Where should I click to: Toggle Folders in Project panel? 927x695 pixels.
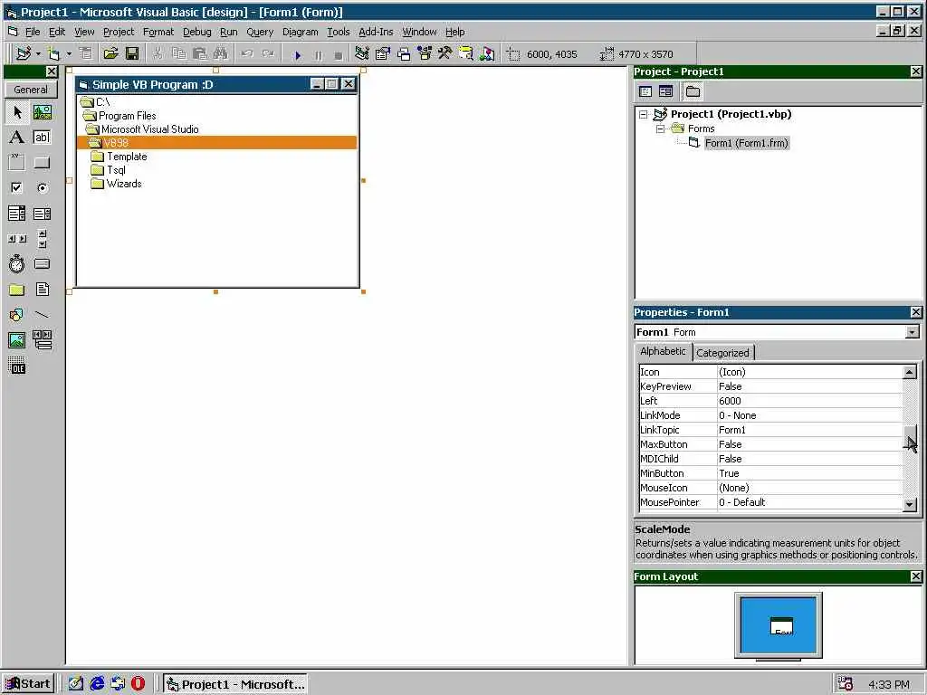point(693,91)
